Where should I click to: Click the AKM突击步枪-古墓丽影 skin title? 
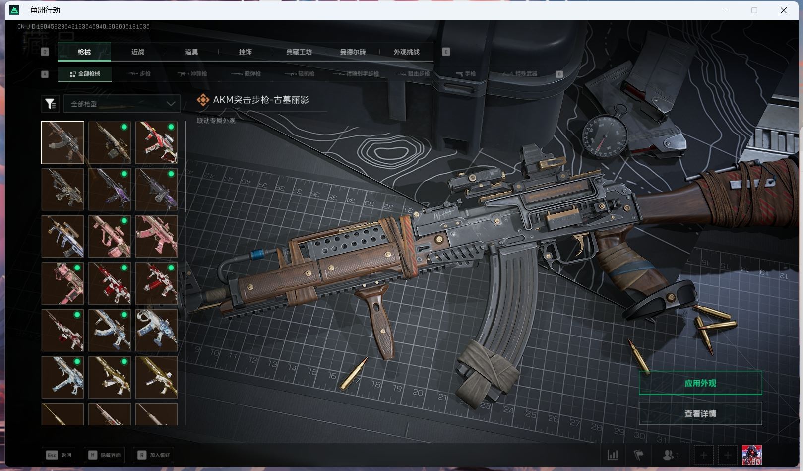[x=261, y=100]
